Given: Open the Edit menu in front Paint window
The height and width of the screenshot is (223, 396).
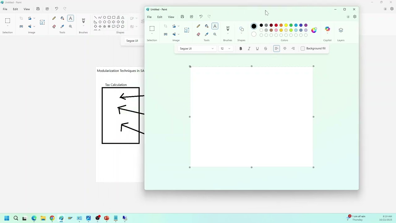Looking at the screenshot, I should (160, 17).
